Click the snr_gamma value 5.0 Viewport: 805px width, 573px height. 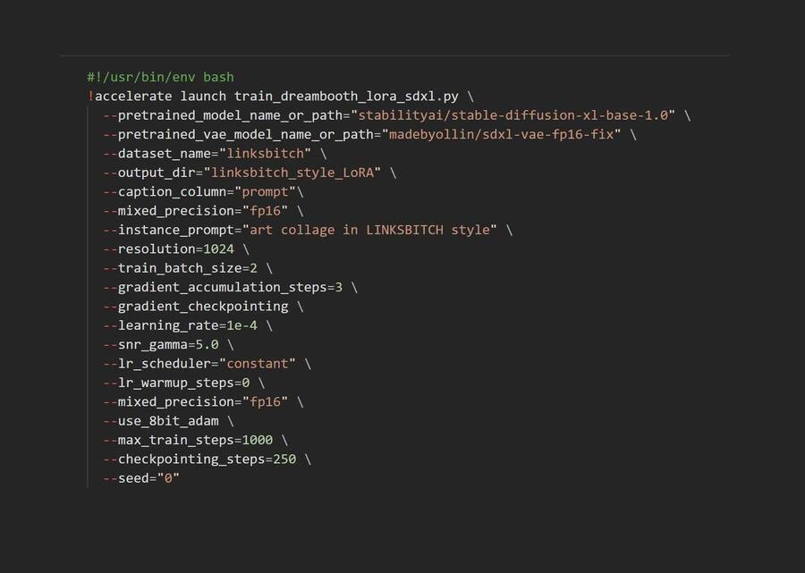coord(207,344)
